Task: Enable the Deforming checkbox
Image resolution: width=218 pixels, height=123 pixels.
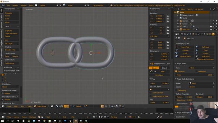Action: coord(176,90)
